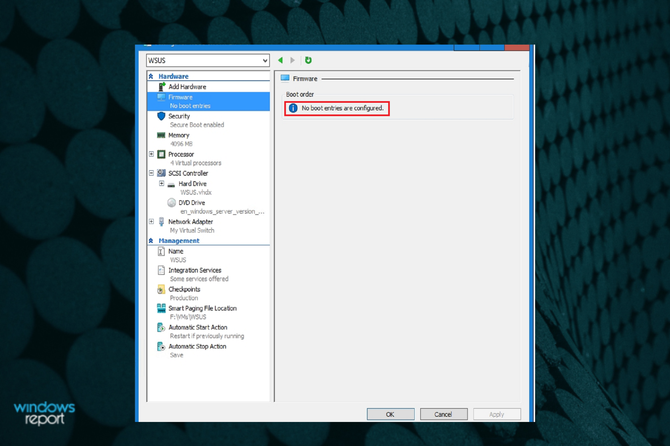Screen dimensions: 670x446
Task: Click the SCSI Controller icon
Action: tap(161, 173)
